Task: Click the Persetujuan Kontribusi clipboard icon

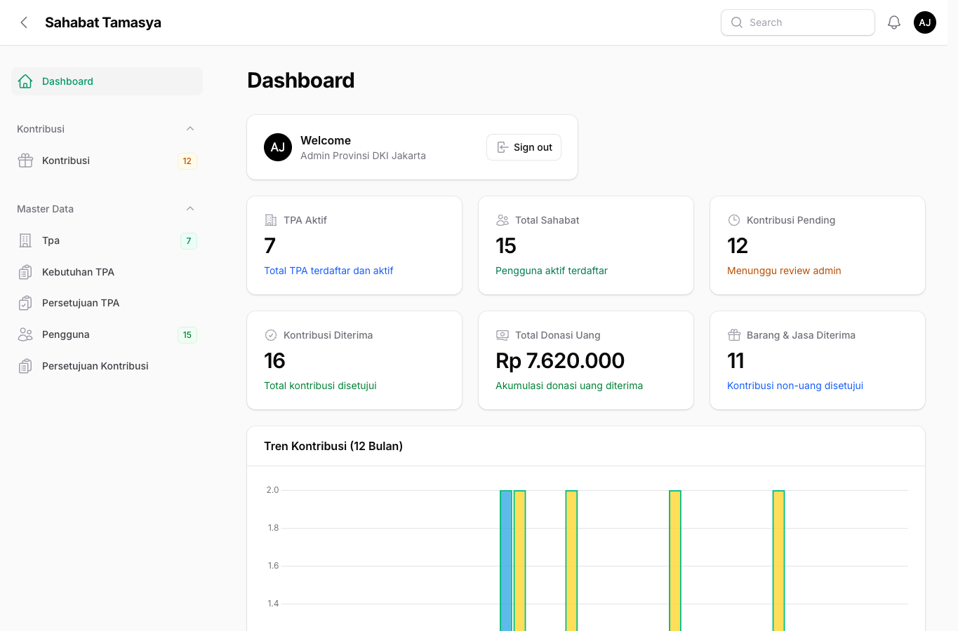Action: coord(25,366)
